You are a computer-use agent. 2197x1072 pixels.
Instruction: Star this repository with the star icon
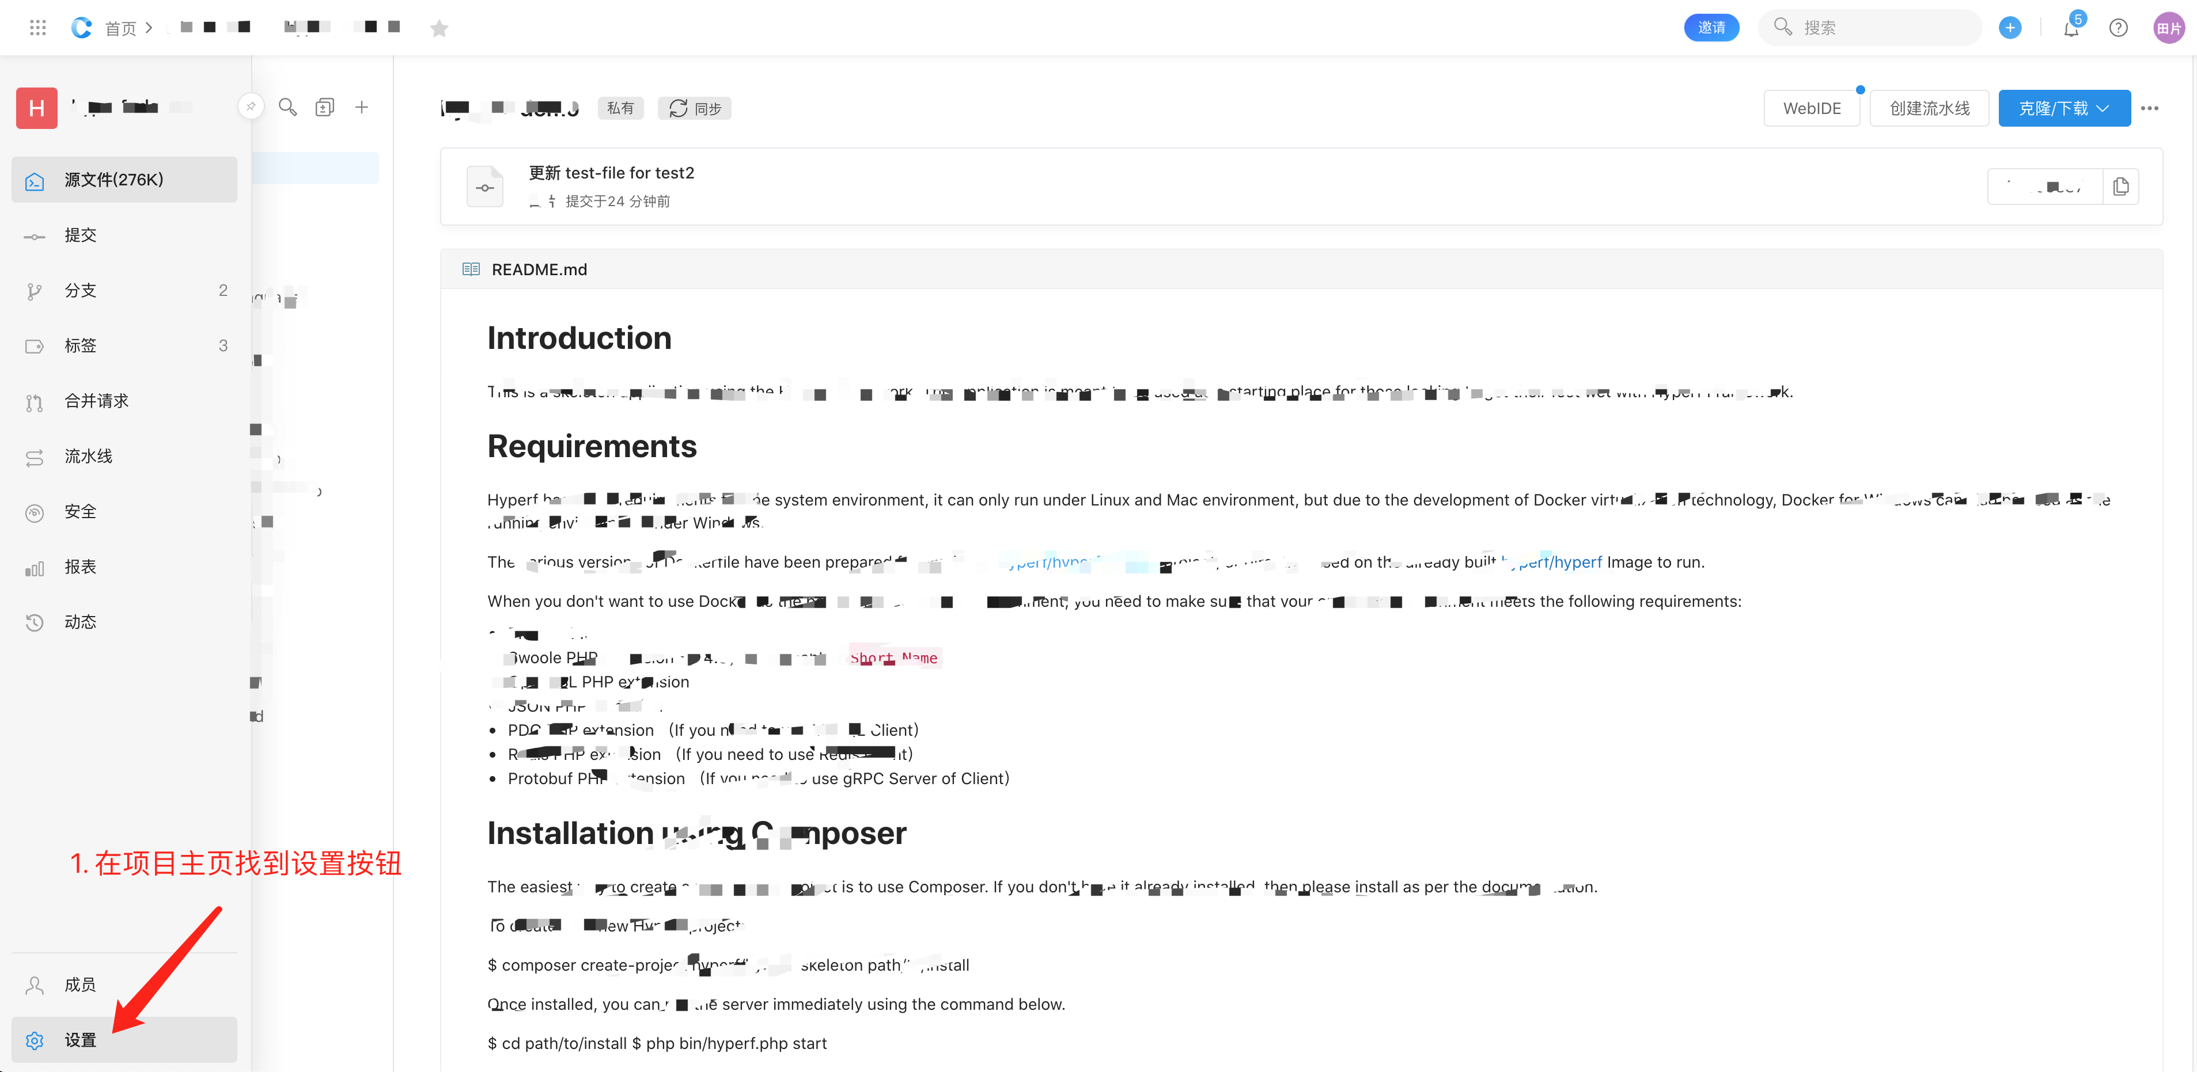coord(440,29)
